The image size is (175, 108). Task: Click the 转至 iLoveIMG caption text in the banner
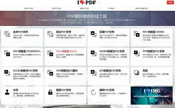coord(151,97)
